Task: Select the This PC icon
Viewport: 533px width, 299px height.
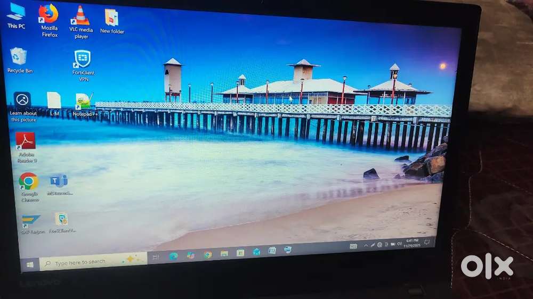Action: click(x=16, y=12)
